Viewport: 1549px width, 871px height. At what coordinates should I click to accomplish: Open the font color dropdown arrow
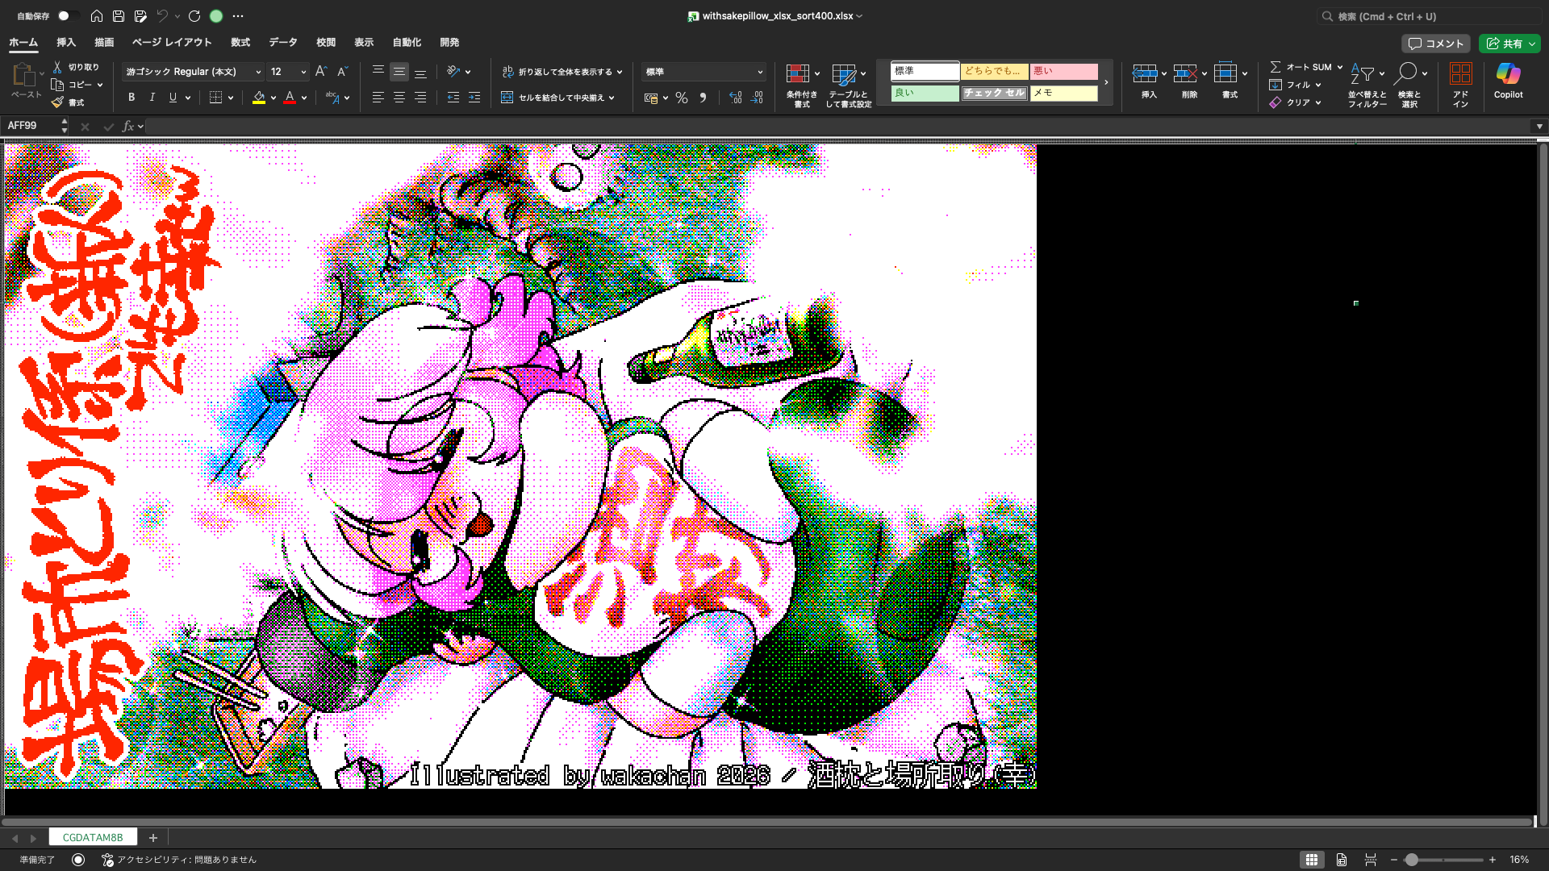[x=303, y=97]
